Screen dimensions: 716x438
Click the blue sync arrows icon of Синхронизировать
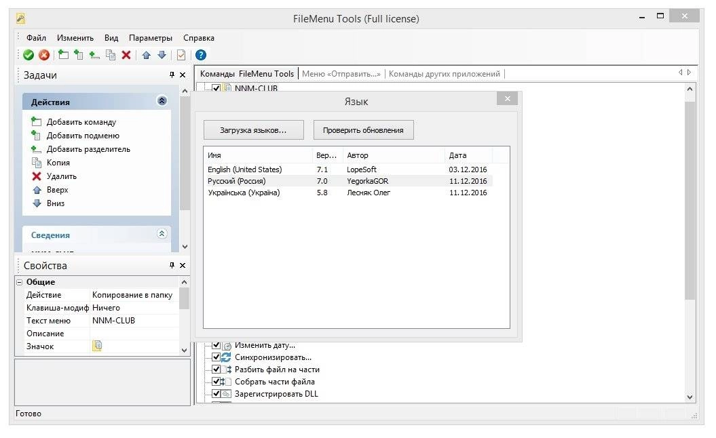coord(226,357)
